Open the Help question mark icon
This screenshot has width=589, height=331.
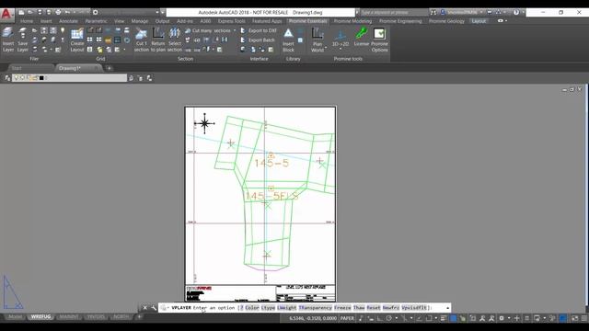click(x=515, y=12)
